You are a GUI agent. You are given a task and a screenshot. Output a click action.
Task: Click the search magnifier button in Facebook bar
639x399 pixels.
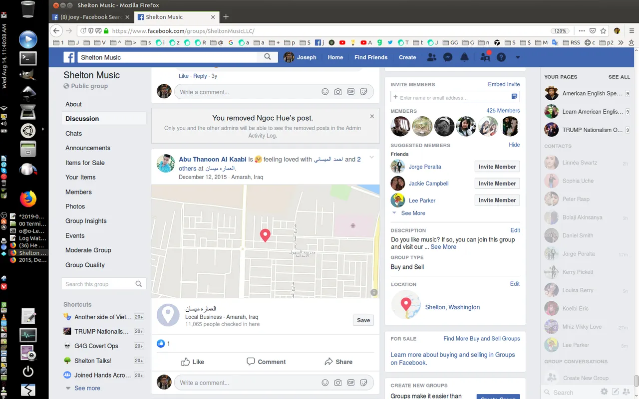click(x=268, y=57)
